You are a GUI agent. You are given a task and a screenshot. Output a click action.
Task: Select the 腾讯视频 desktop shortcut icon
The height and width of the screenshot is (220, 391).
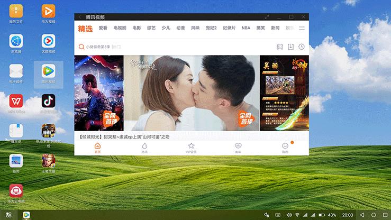(48, 71)
